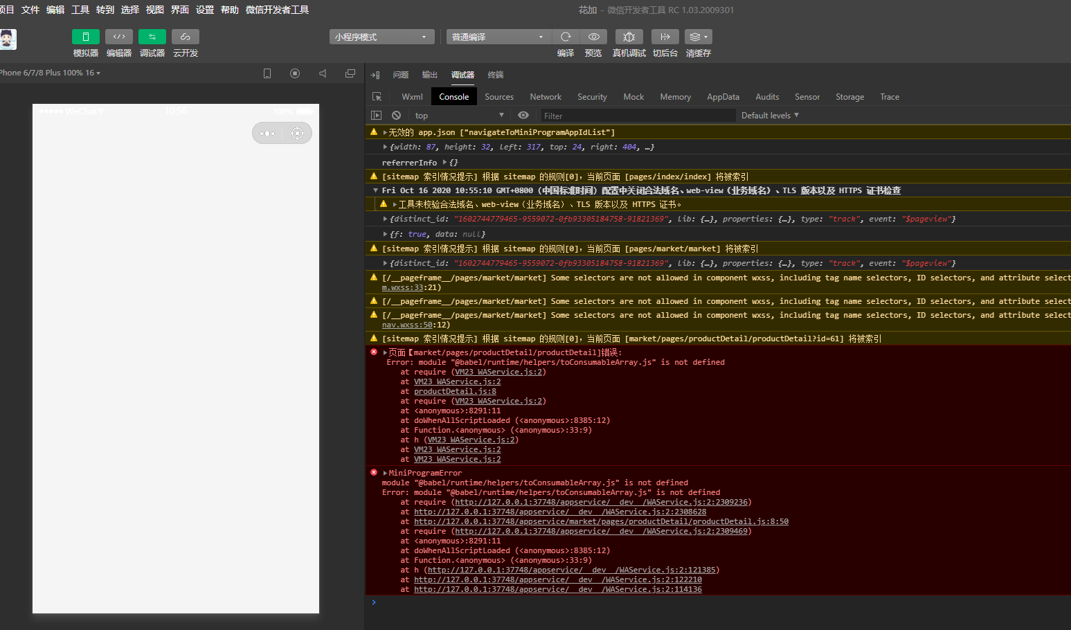1071x630 pixels.
Task: Click the preview eye icon
Action: coord(594,37)
